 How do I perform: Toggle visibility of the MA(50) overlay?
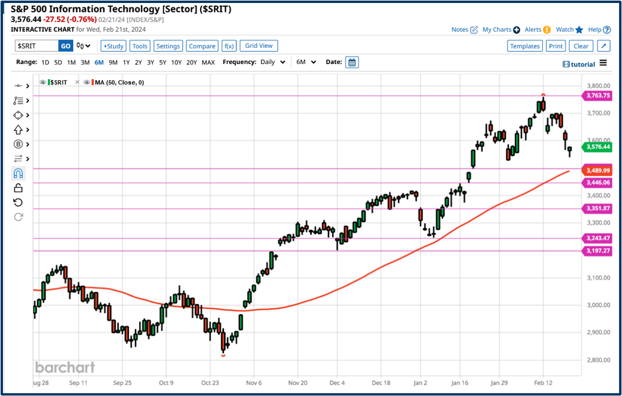point(86,82)
